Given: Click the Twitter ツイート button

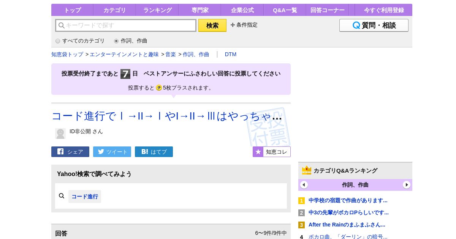Looking at the screenshot, I should tap(112, 152).
